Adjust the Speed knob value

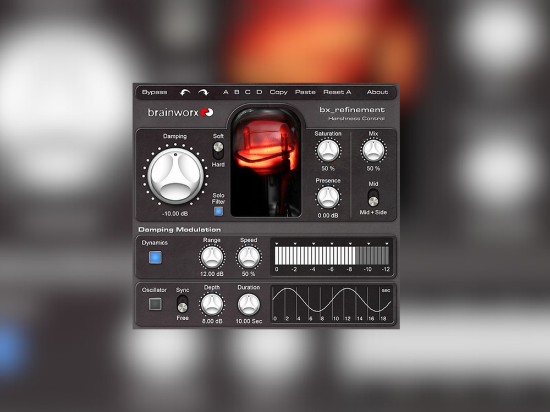(x=248, y=256)
